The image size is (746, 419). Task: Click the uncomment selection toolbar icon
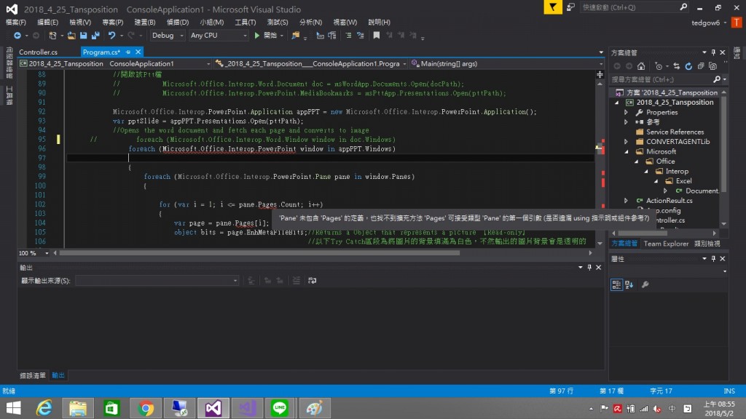click(x=361, y=35)
